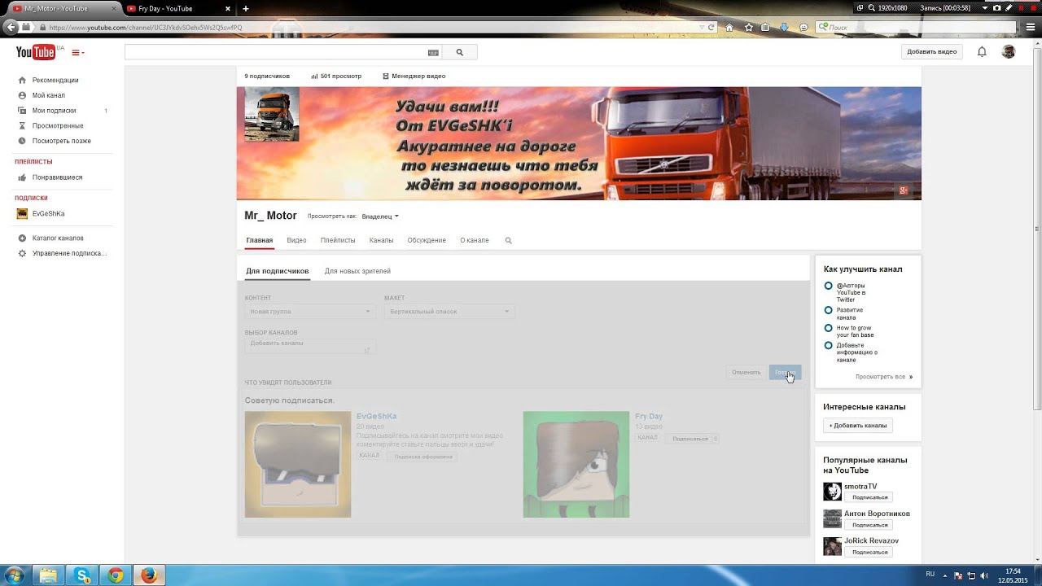Click the '+ Добавить каналы' button

pyautogui.click(x=858, y=426)
